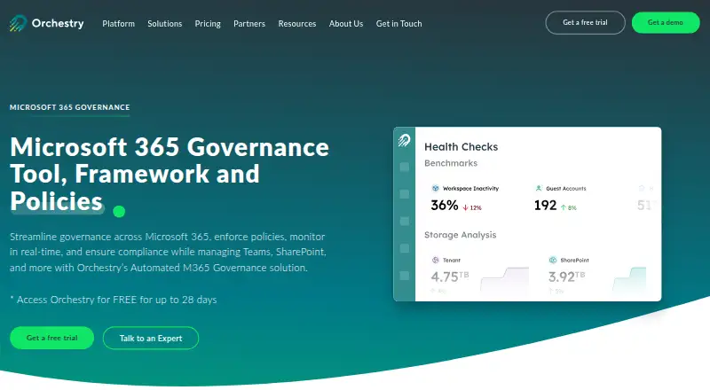Click the 4.75 TB Tenant value
This screenshot has width=710, height=390.
coord(450,276)
